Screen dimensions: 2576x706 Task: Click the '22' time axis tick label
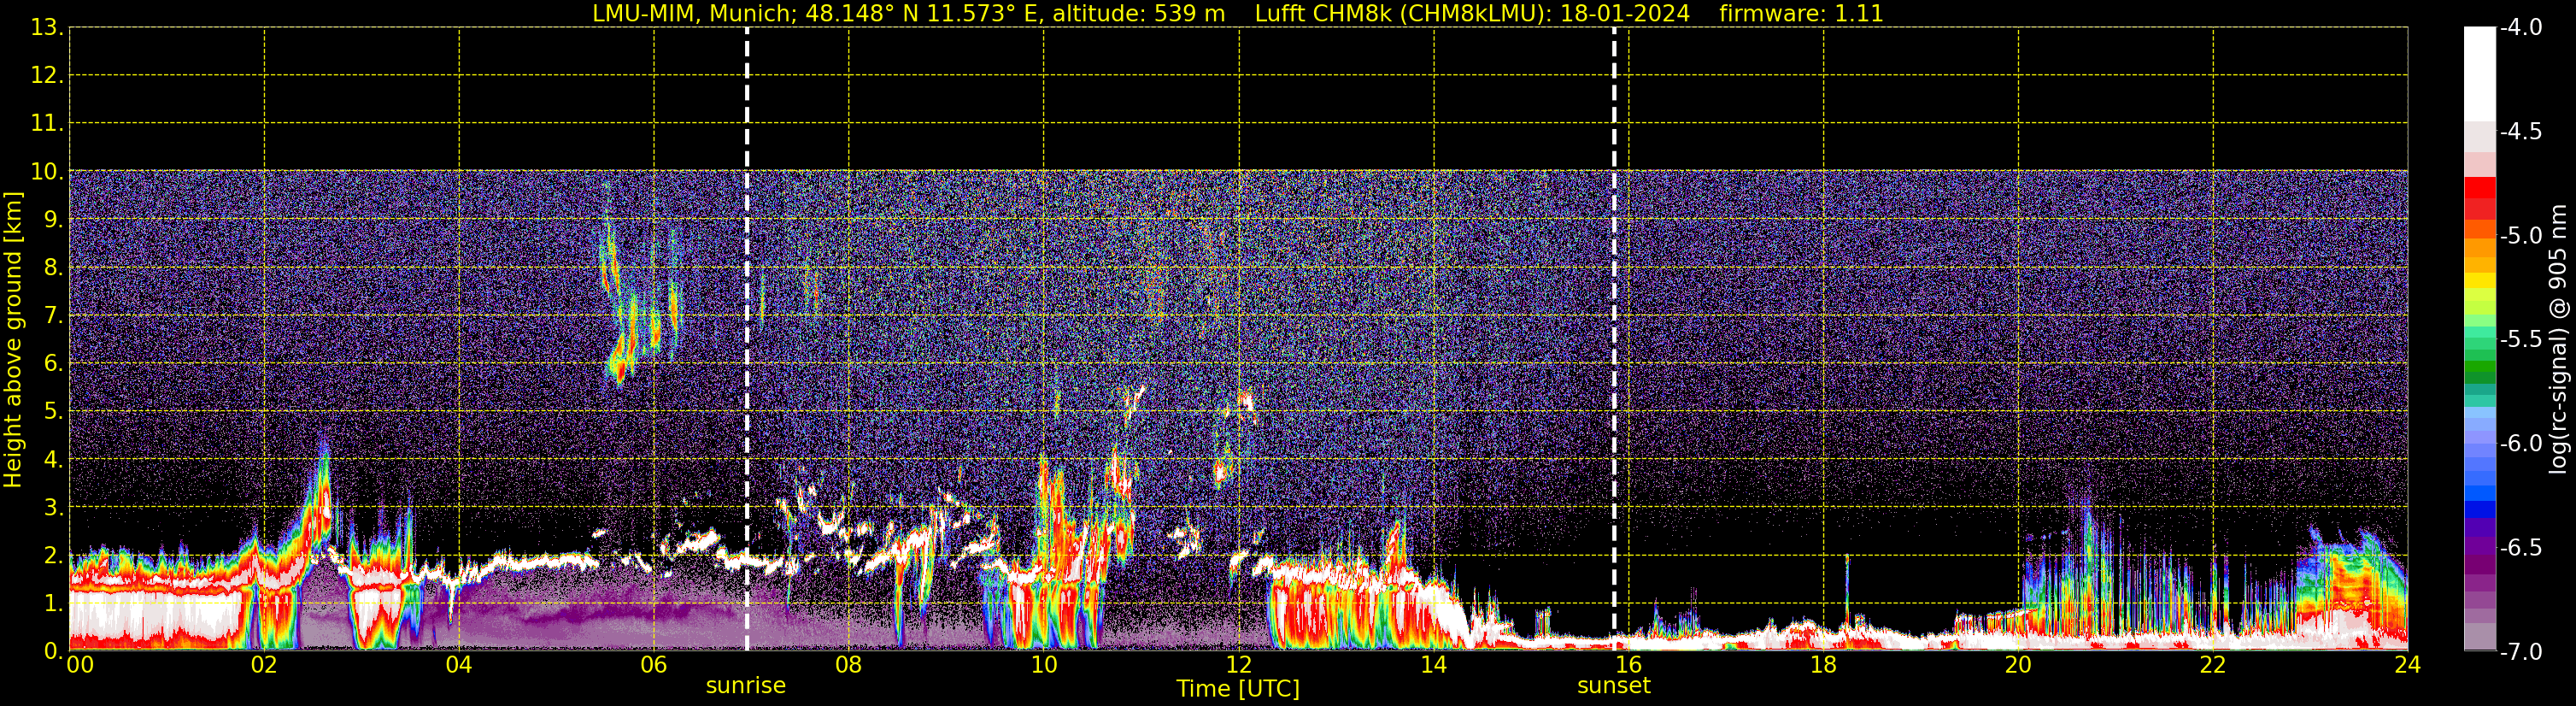tap(2213, 665)
